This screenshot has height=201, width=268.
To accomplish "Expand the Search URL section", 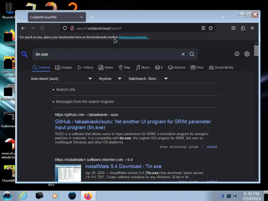I will pyautogui.click(x=64, y=90).
